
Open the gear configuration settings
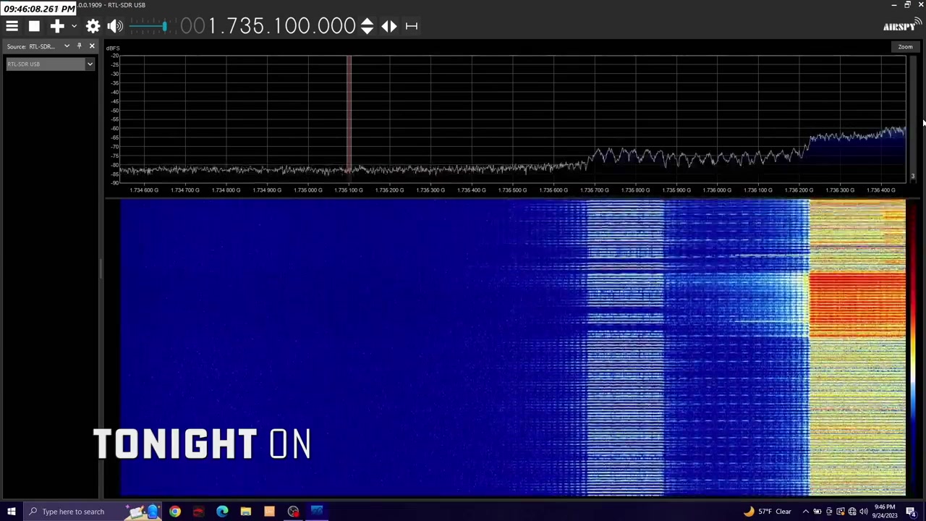[x=93, y=26]
